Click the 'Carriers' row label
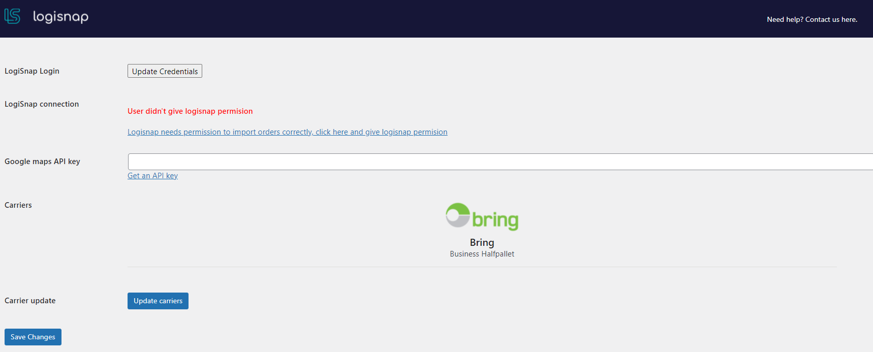 coord(18,205)
